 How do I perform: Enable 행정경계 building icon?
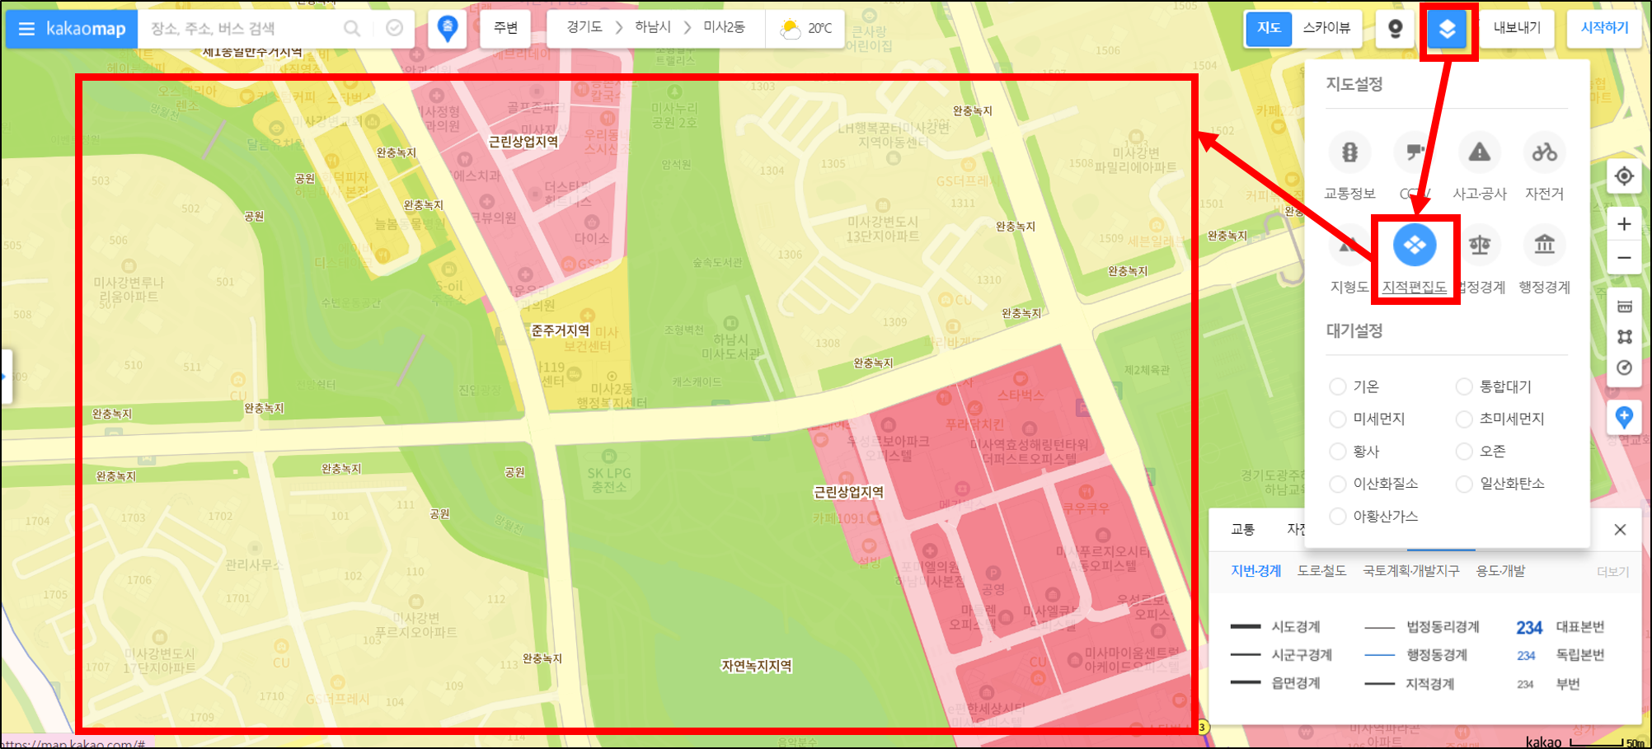coord(1544,246)
